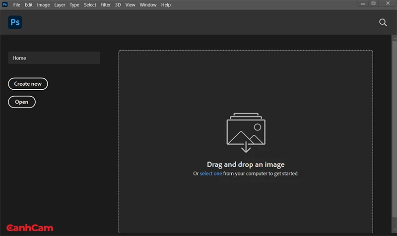Click the Open button
The height and width of the screenshot is (236, 397).
(22, 102)
